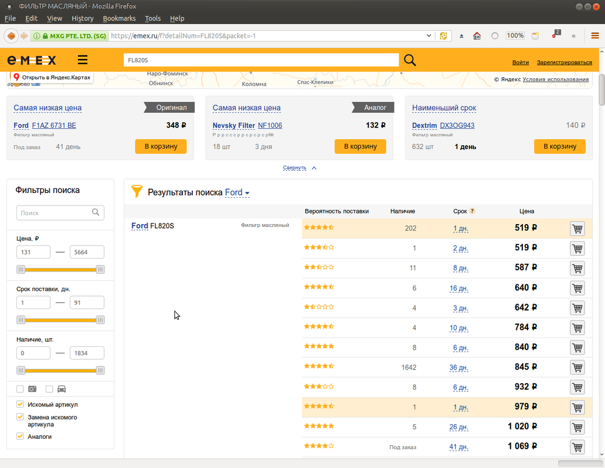Click the magnifier in filters search box
Viewport: 605px width, 468px height.
point(96,212)
